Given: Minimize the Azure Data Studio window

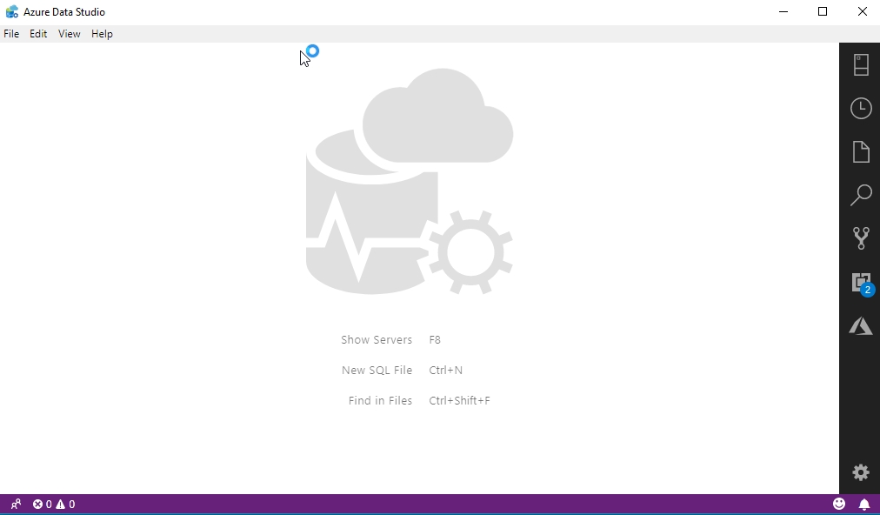Looking at the screenshot, I should (783, 11).
